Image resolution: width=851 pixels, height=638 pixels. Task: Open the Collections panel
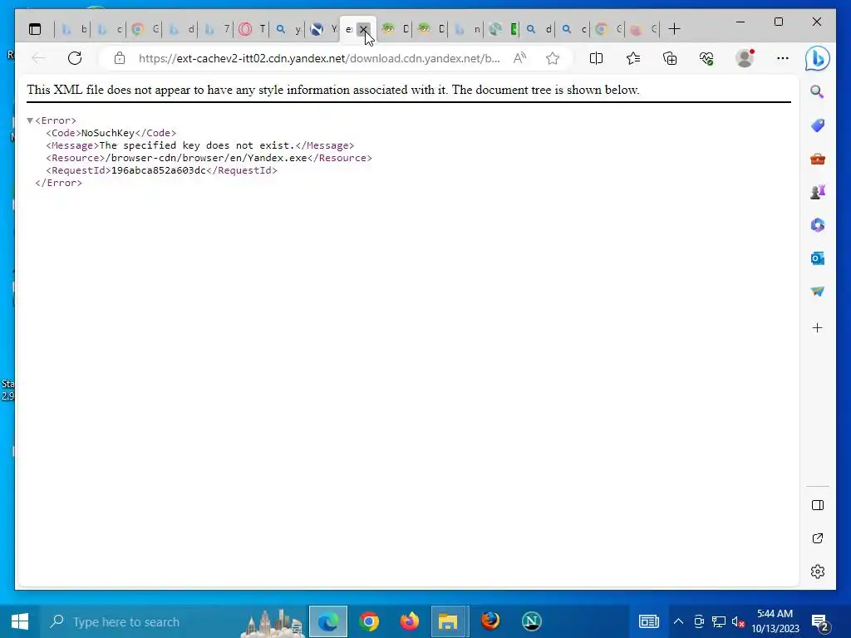click(x=670, y=58)
